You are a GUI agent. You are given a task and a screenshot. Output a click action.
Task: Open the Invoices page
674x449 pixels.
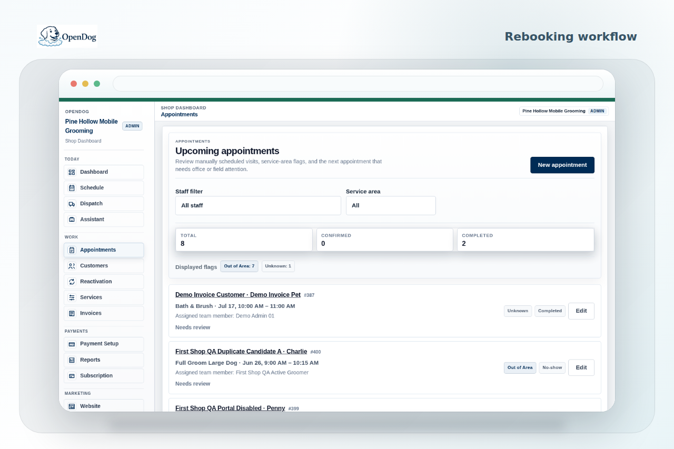(x=104, y=313)
